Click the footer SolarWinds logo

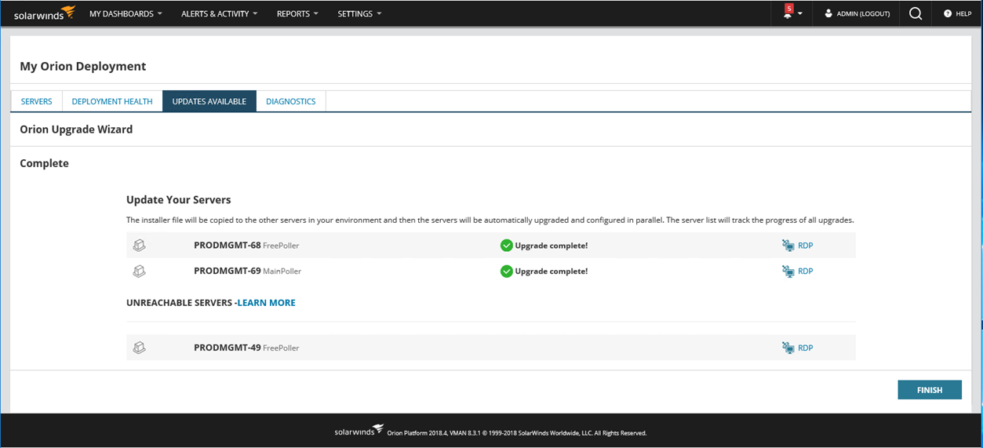(359, 431)
